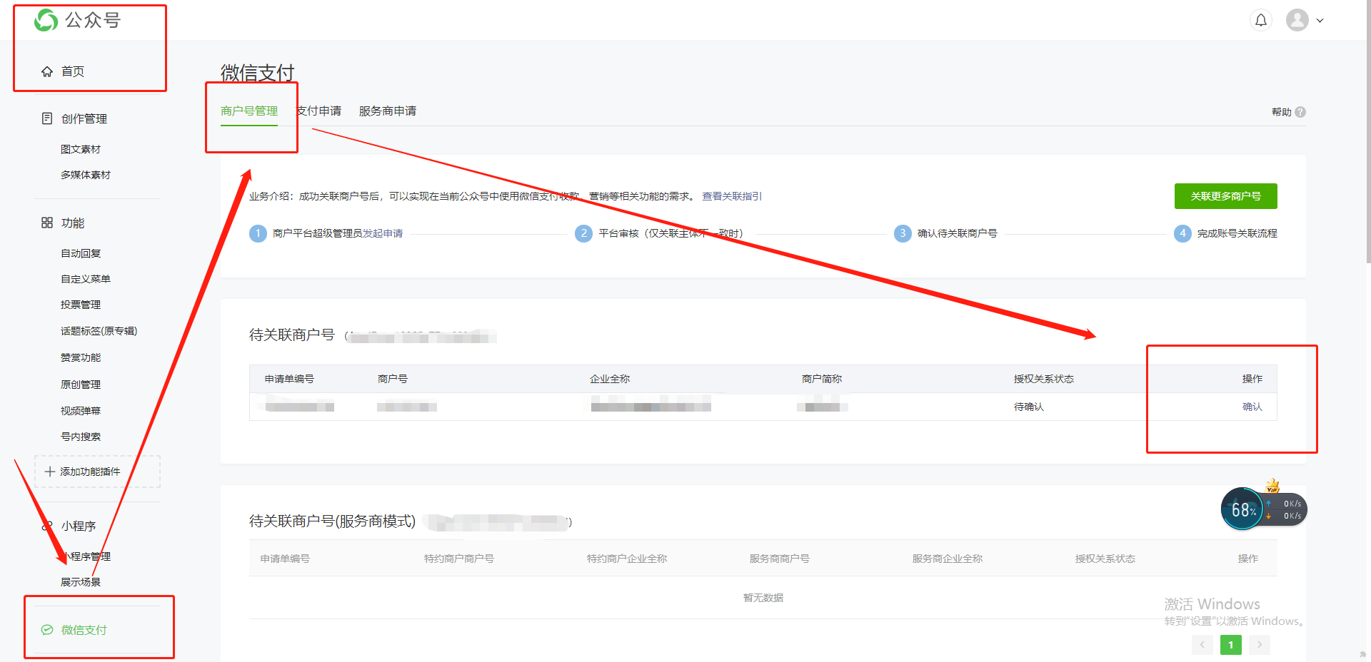This screenshot has height=662, width=1371.
Task: Click pagination page 1 button
Action: point(1230,645)
